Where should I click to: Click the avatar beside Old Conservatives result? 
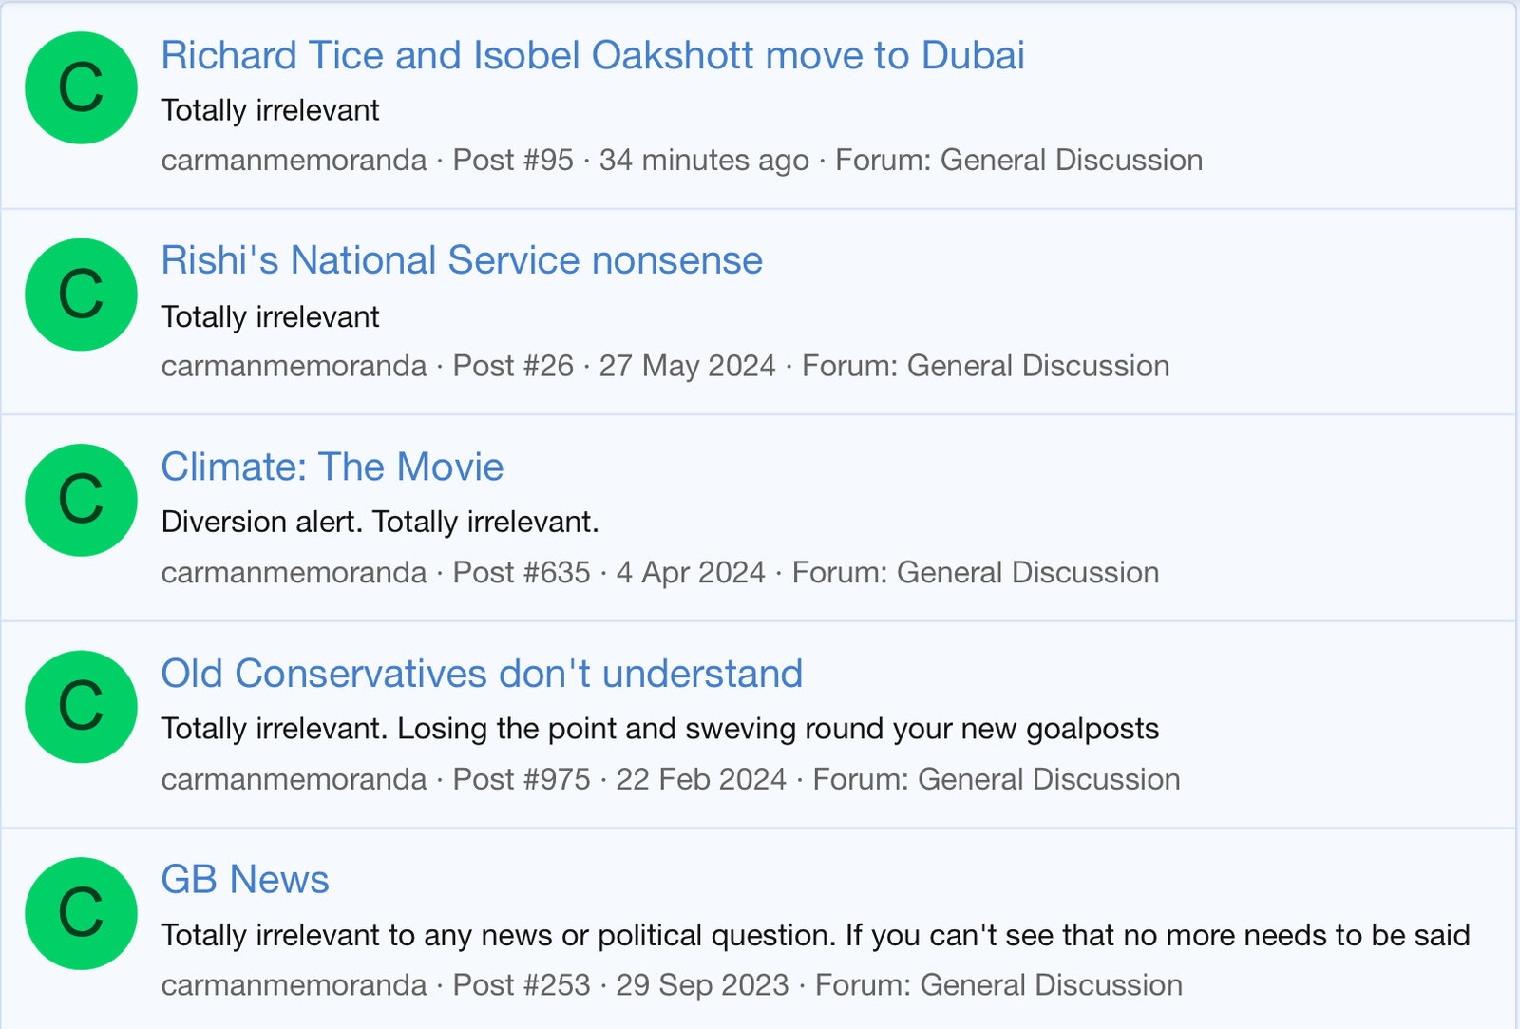(x=81, y=707)
